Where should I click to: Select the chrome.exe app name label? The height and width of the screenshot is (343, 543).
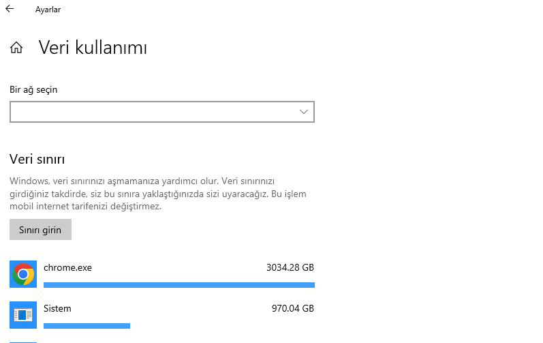pyautogui.click(x=67, y=268)
